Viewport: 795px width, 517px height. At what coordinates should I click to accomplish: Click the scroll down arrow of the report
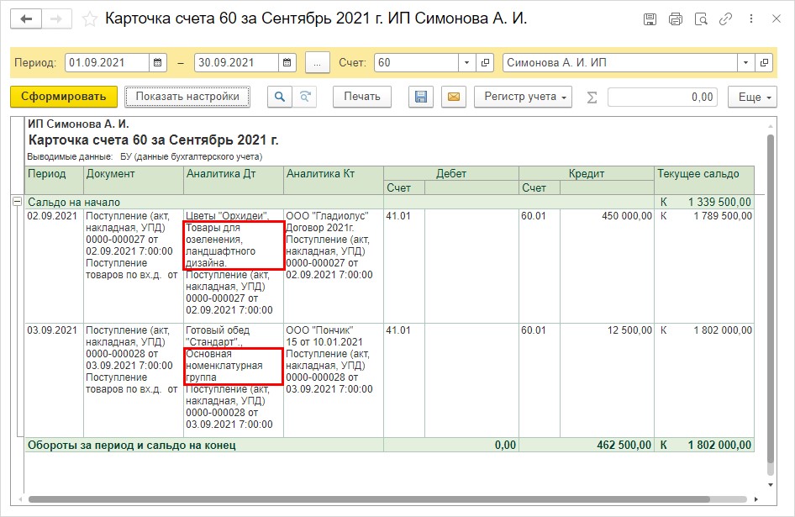click(x=771, y=485)
